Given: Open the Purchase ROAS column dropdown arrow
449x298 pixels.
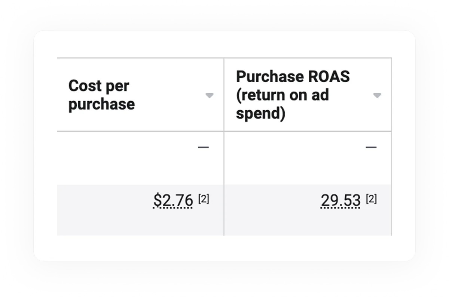Looking at the screenshot, I should (x=377, y=95).
